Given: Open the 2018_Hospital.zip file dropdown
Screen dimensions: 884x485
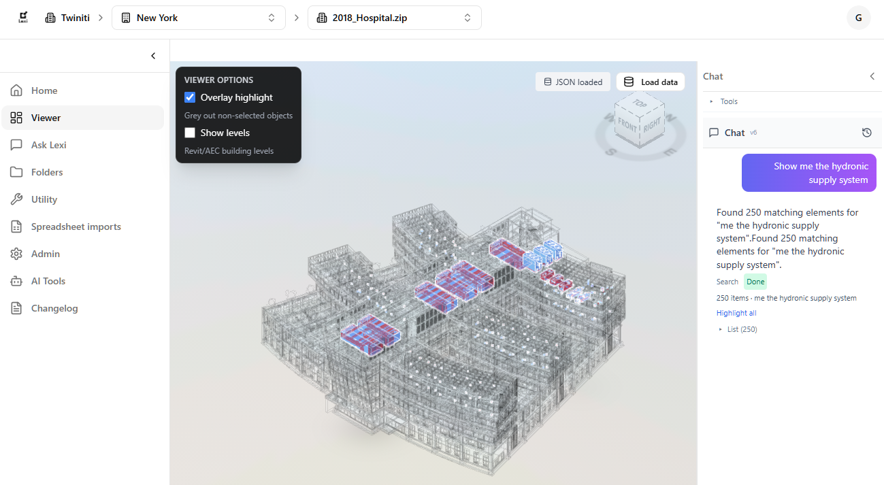Looking at the screenshot, I should tap(394, 18).
